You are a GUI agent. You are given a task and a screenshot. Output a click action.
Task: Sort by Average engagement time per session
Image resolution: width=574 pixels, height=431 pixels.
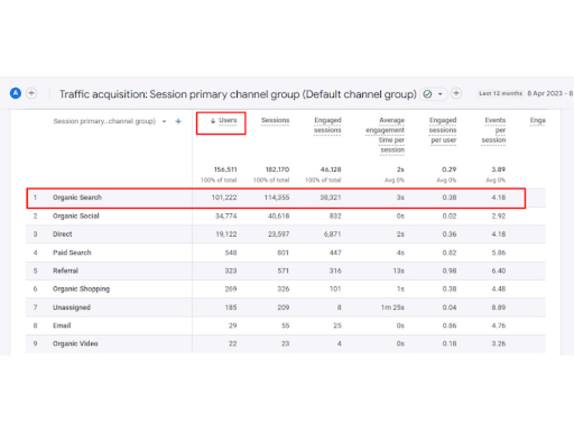385,135
